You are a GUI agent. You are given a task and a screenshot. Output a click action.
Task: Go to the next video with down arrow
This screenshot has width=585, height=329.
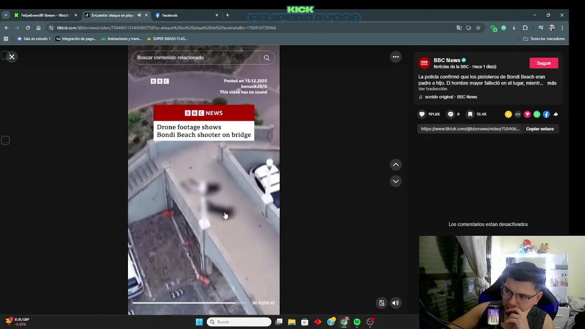(396, 181)
